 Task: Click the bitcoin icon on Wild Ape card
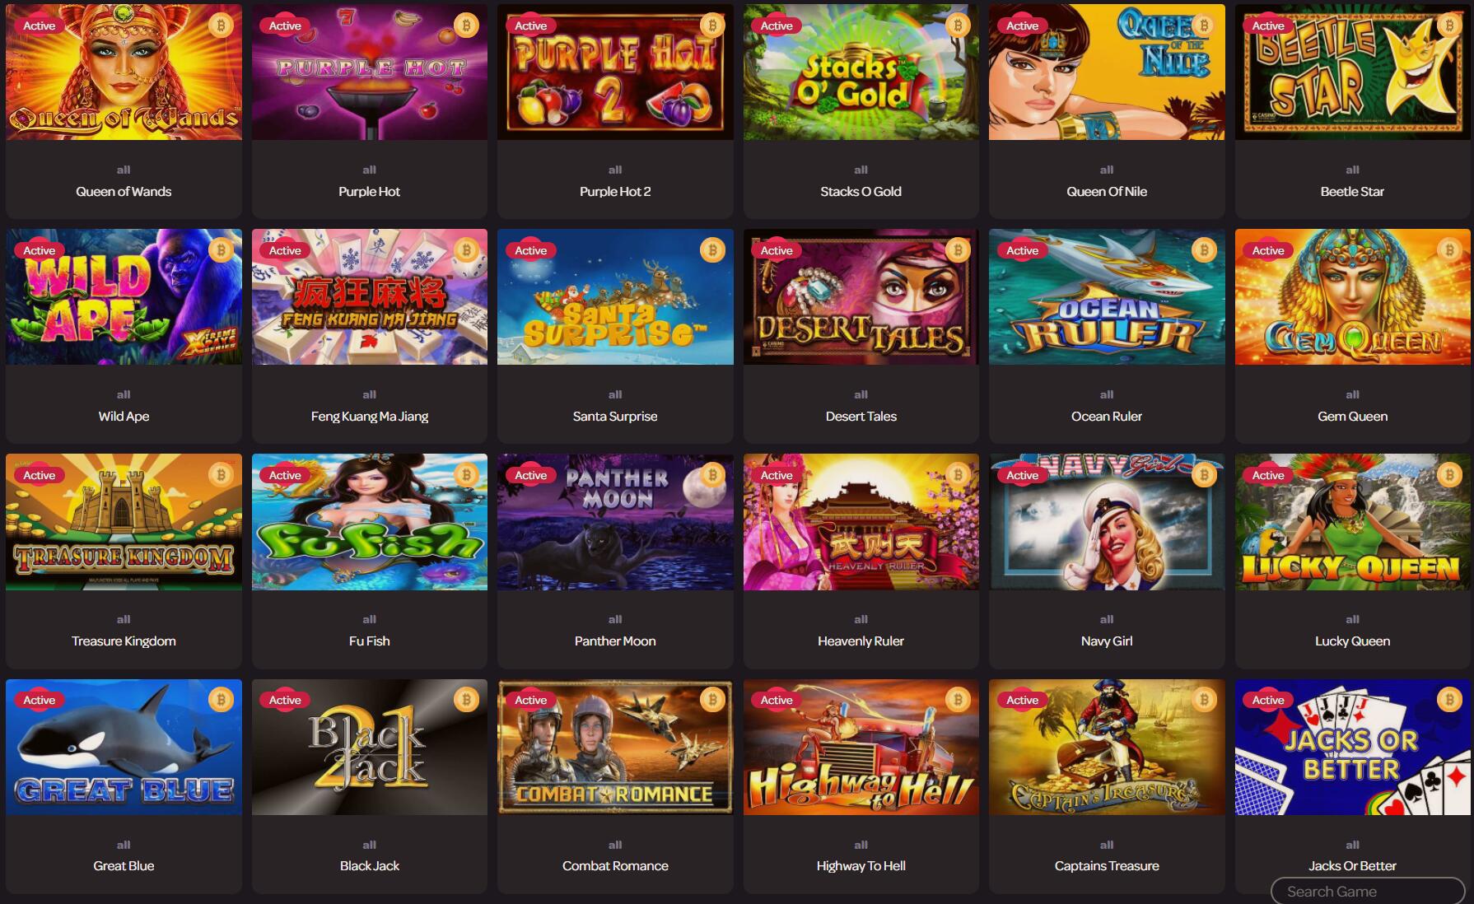pos(220,250)
